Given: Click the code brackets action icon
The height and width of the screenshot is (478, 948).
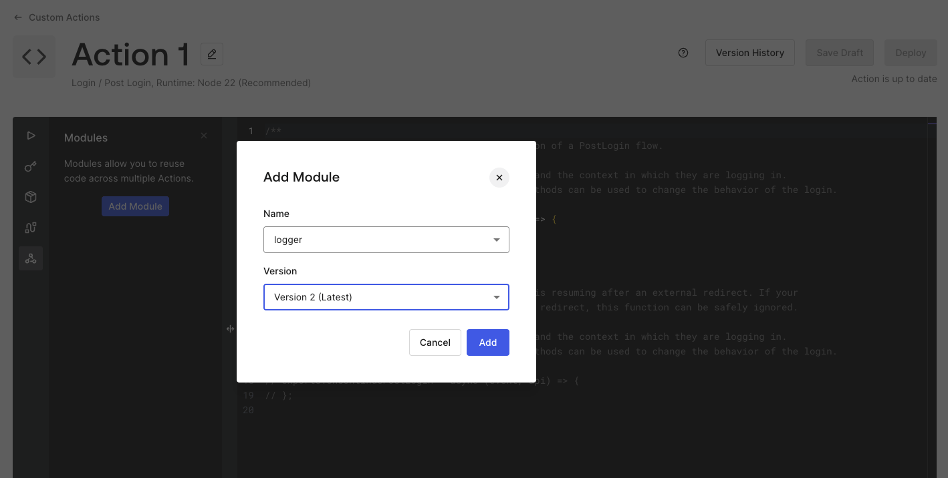Looking at the screenshot, I should tap(34, 57).
